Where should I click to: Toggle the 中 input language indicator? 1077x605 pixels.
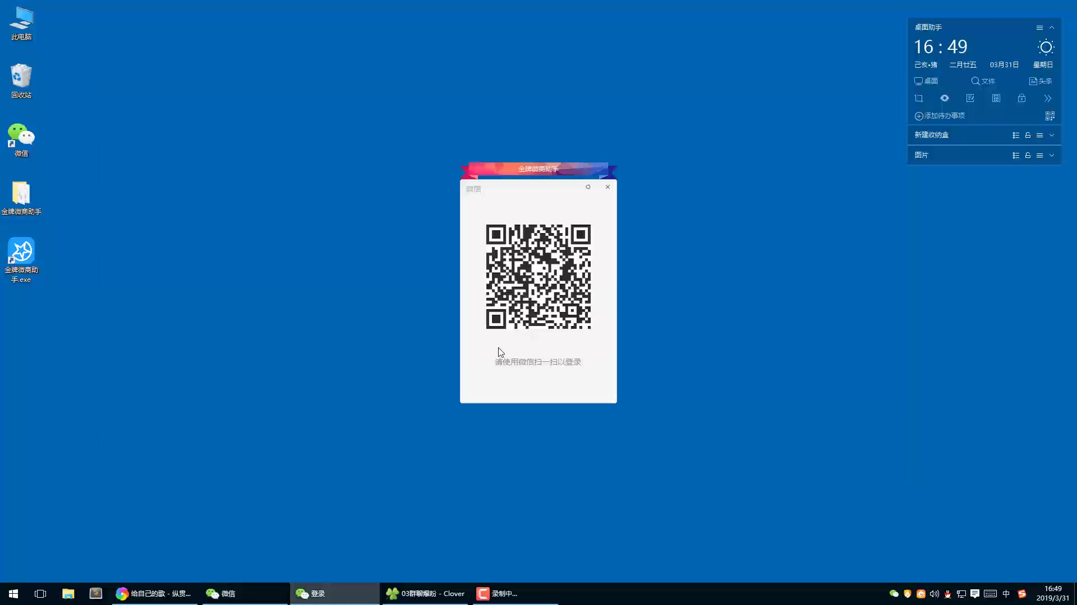click(1006, 594)
